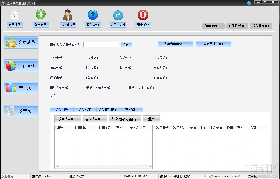Select 会员消费 in the sidebar
This screenshot has height=179, width=280.
(x=21, y=42)
